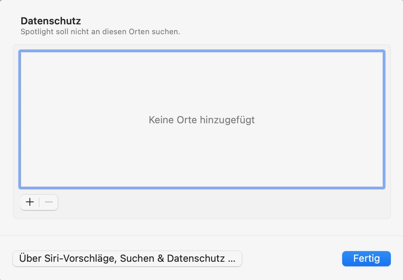Click the blank footer area between both buttons

(292, 259)
